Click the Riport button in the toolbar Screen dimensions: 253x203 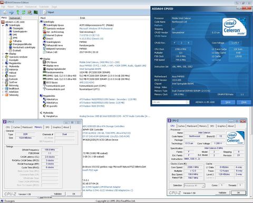click(x=49, y=12)
